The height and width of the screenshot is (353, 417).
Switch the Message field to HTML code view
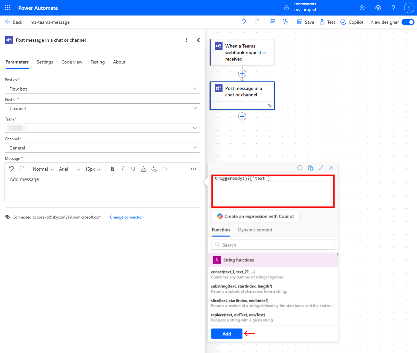(194, 169)
